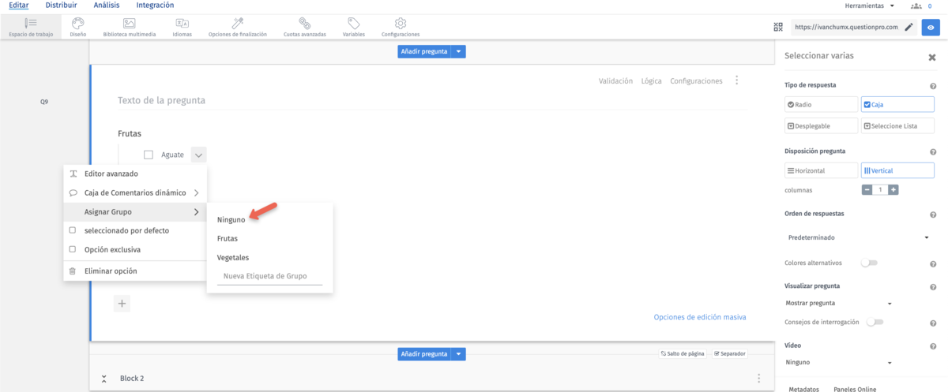Expand Caja de Comentarios dinámico submenu
Screen dimensions: 948x392
click(x=196, y=192)
